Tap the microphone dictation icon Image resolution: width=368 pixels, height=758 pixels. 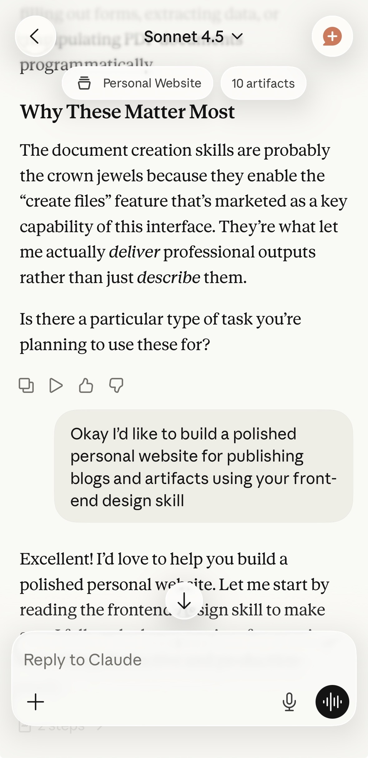(289, 702)
